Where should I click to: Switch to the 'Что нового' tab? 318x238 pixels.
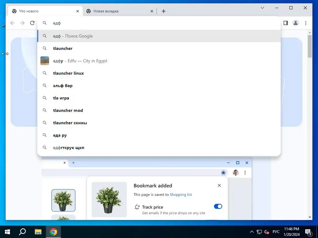tap(46, 11)
